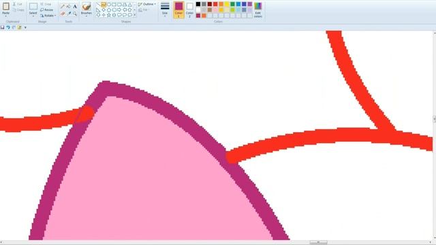Choose the Down arrow shape
436x245 pixels.
tap(98, 15)
